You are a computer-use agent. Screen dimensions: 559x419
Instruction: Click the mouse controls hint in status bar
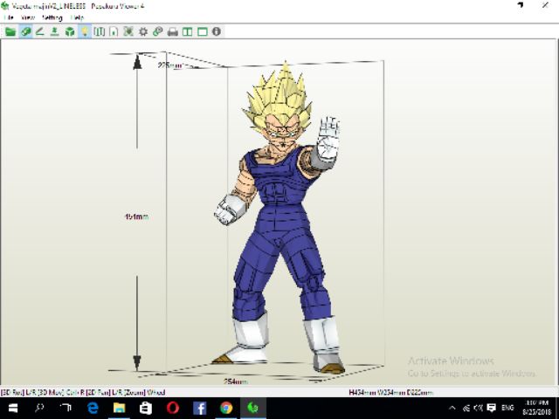tap(83, 393)
